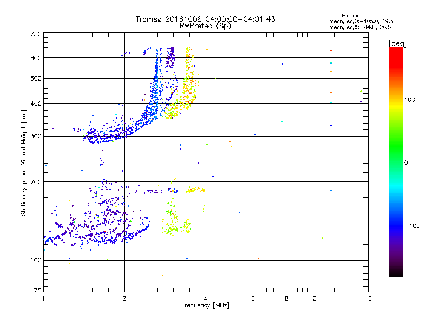
Task: Click the 75 tick on the height axis
Action: pos(37,291)
